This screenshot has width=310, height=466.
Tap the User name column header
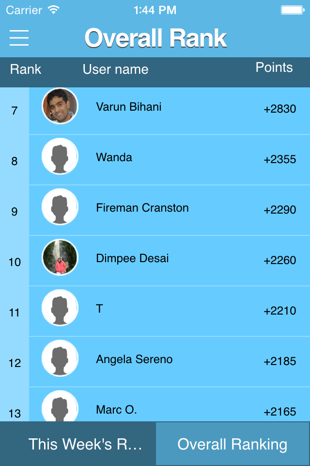coord(115,69)
